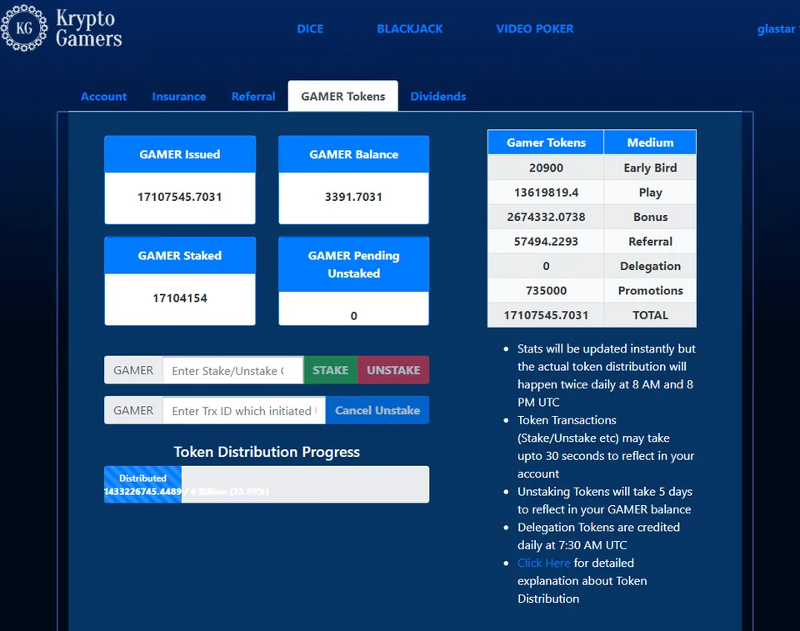
Task: Click the red UNSTAKE button
Action: pyautogui.click(x=393, y=370)
